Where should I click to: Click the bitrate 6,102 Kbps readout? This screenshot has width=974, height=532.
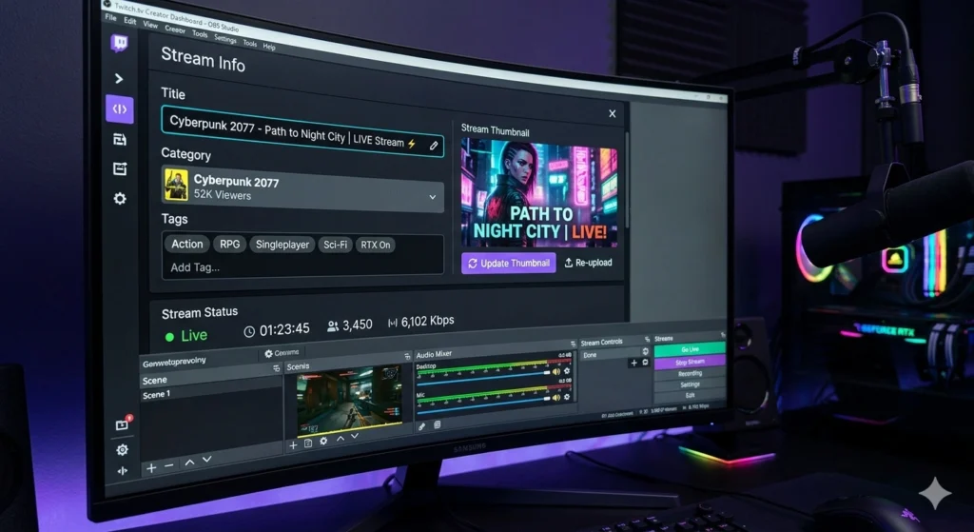click(420, 322)
